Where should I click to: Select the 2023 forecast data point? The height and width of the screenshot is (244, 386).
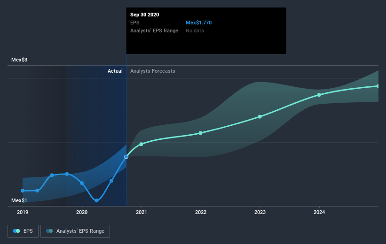point(260,117)
